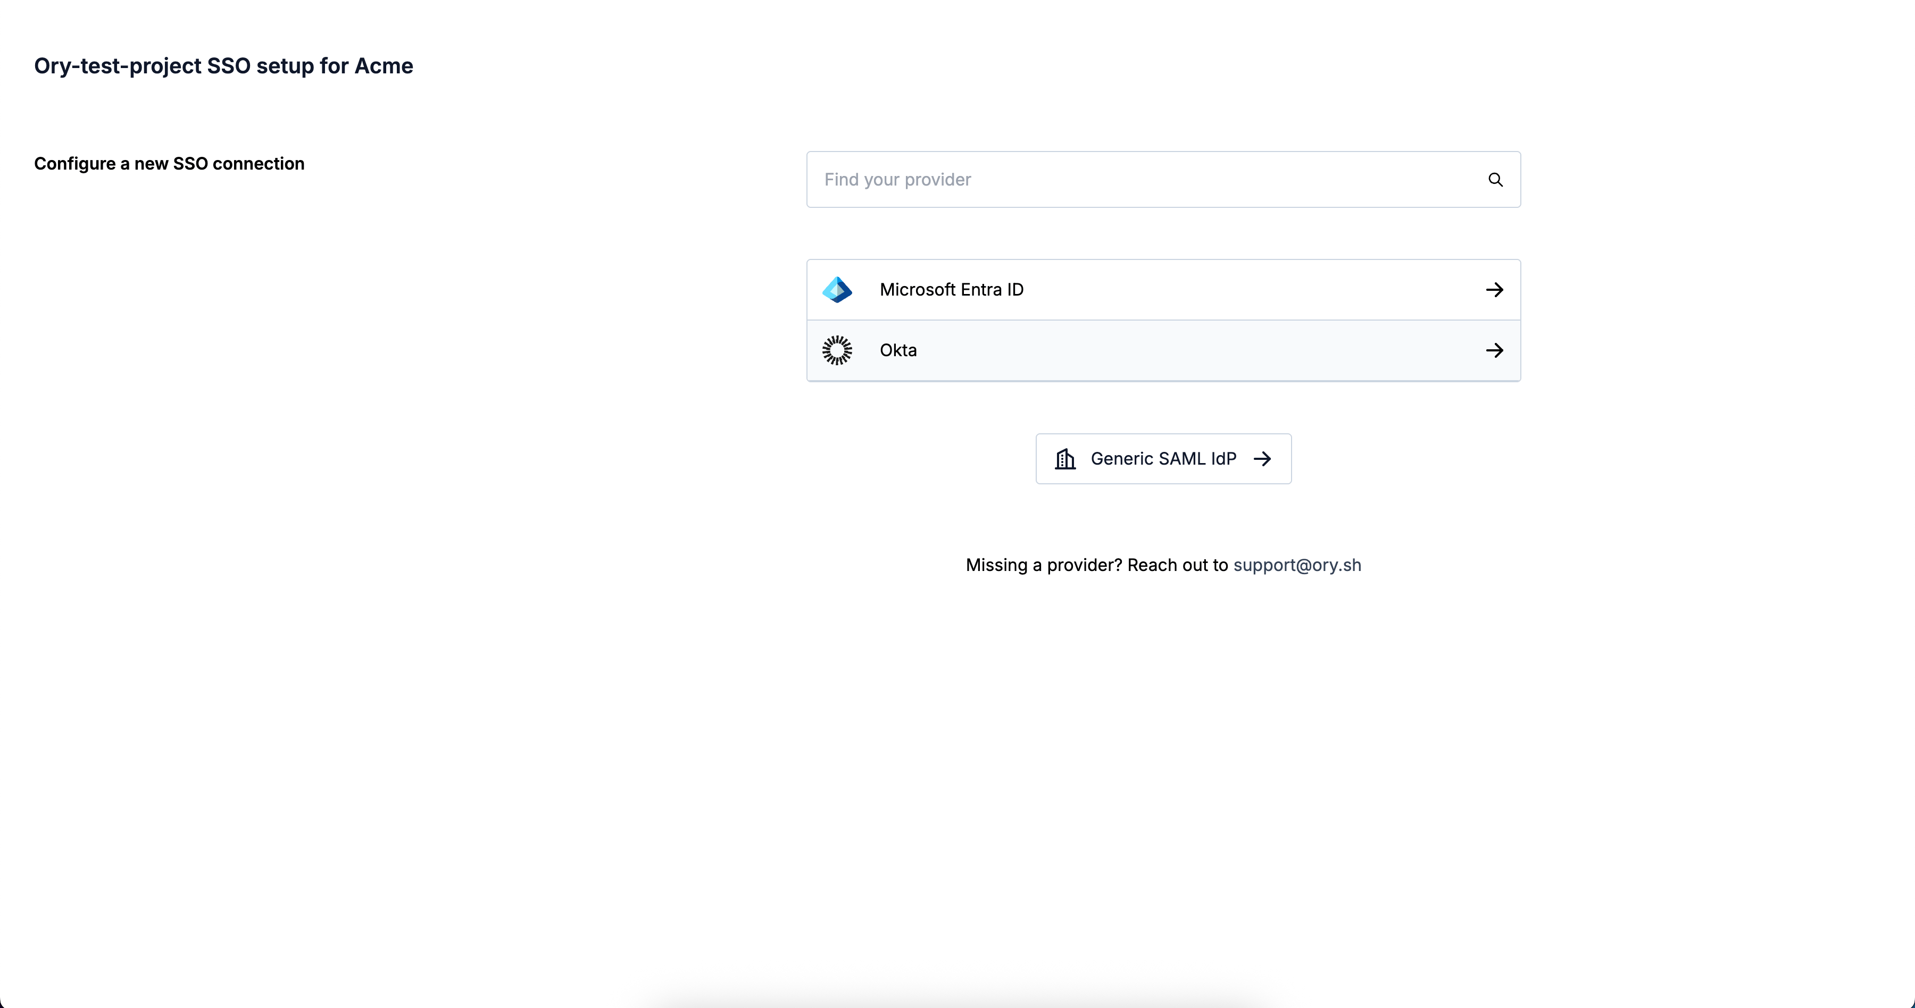Screen dimensions: 1915x1008
Task: Click the Find your provider placeholder text
Action: point(897,180)
